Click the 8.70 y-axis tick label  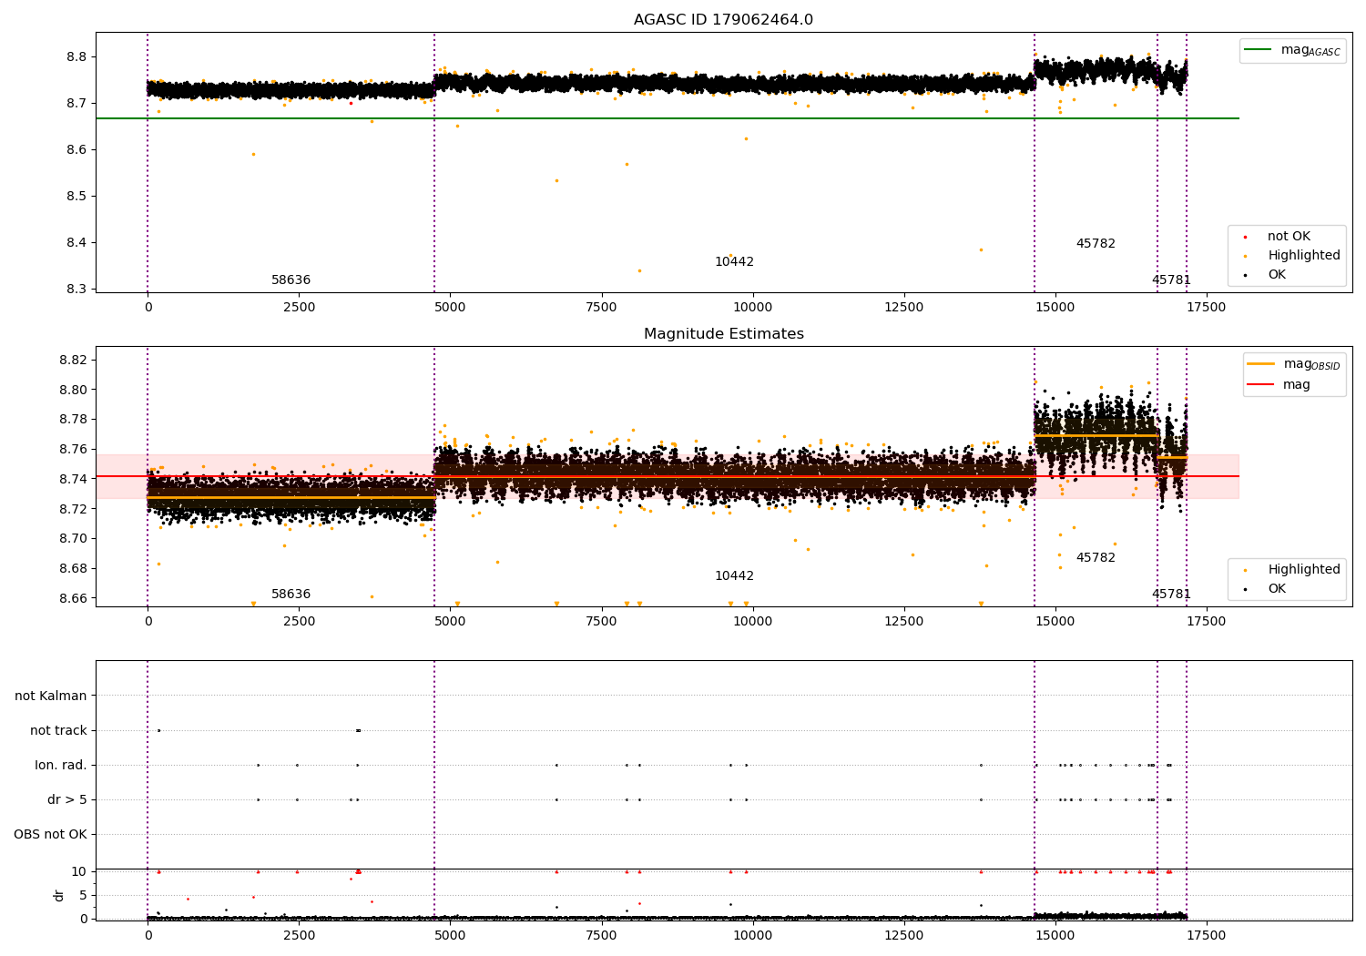74,538
